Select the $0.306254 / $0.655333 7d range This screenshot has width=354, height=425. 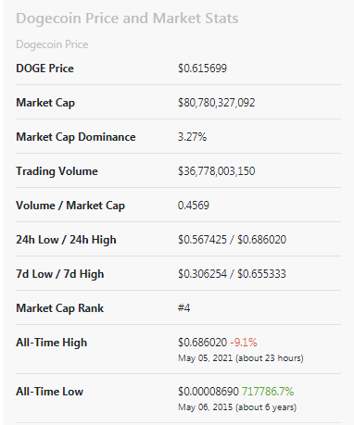point(232,274)
